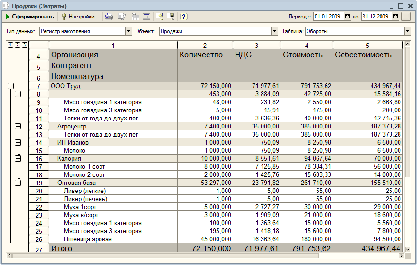Open the Таблица dropdown

[x=408, y=31]
